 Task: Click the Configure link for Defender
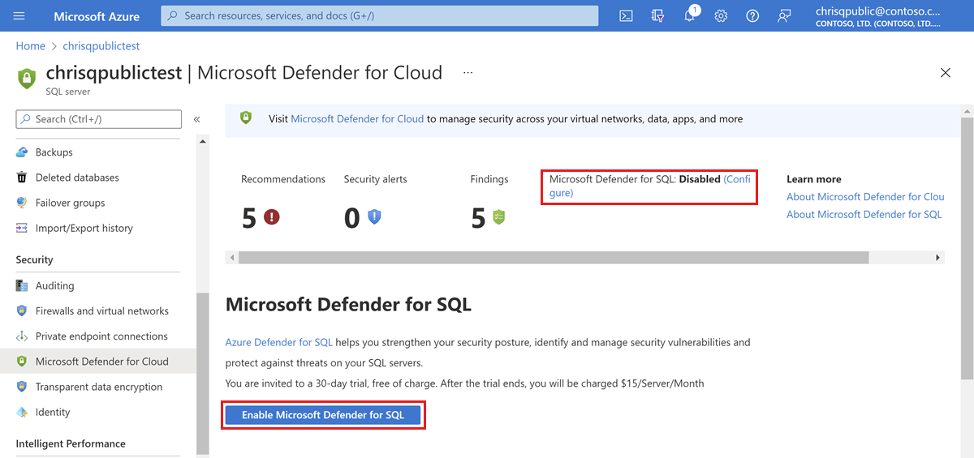[x=736, y=179]
